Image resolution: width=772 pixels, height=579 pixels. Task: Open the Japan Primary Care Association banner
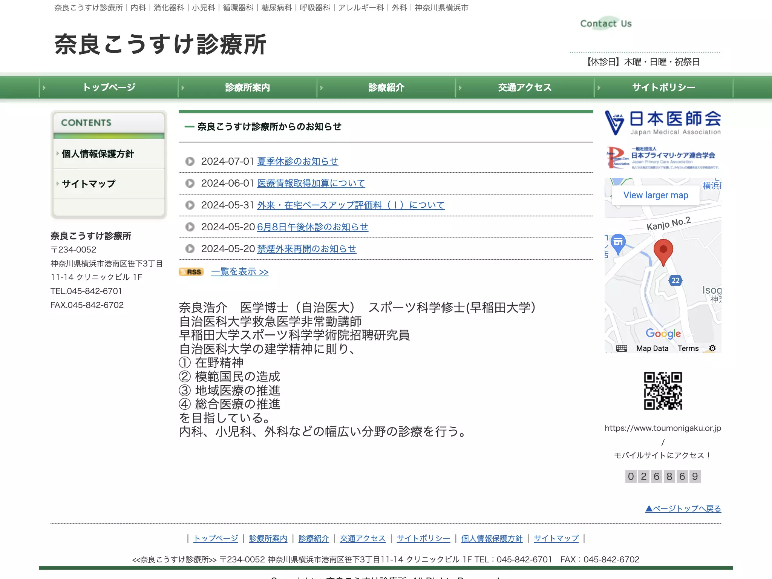(663, 158)
